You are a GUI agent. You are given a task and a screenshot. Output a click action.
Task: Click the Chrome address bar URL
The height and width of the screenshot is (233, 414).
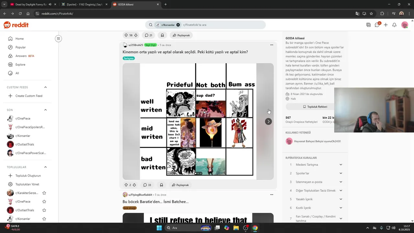coord(57,14)
